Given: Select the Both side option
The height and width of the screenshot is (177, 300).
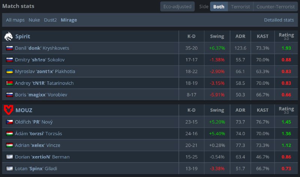Looking at the screenshot, I should pos(219,6).
